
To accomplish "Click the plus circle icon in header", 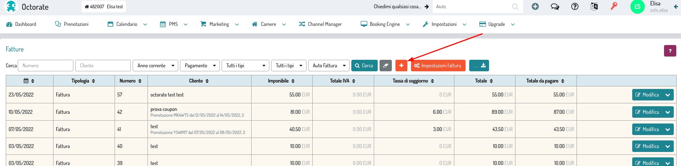I will tap(535, 6).
